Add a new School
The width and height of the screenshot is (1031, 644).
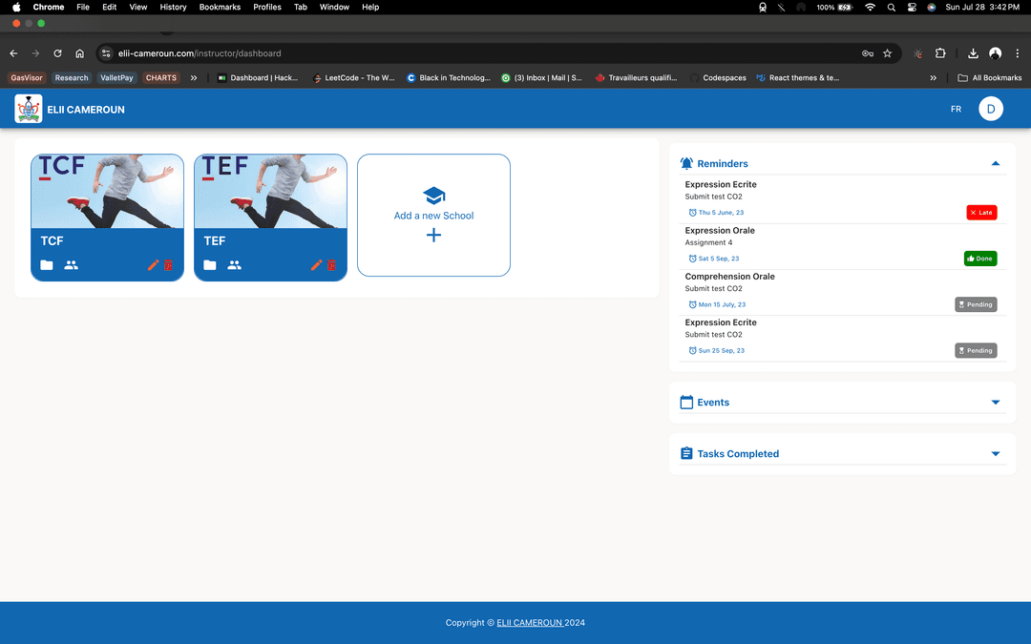point(433,216)
